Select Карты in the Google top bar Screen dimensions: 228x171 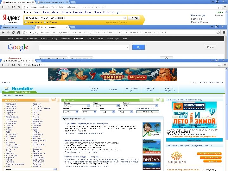(x=45, y=39)
